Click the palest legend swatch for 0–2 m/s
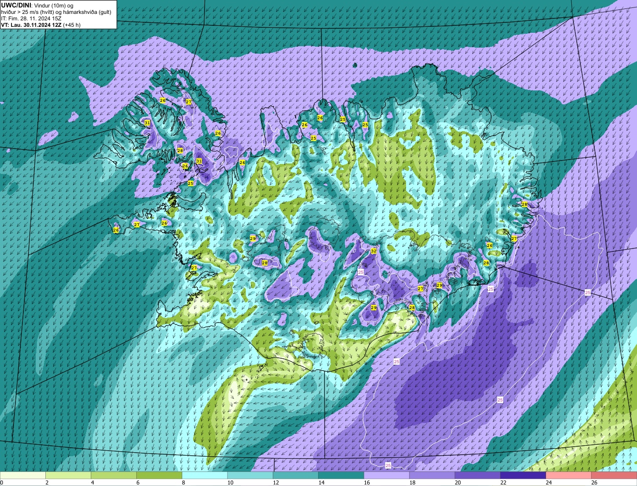637x486 pixels. (23, 475)
